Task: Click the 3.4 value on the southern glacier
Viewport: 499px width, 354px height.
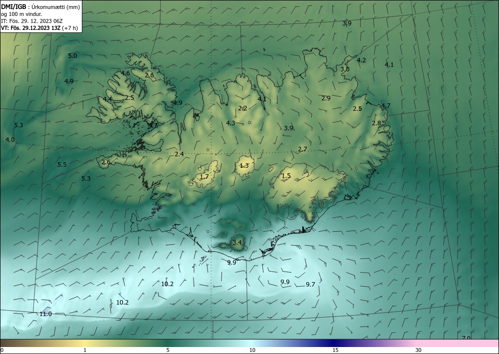Action: [x=237, y=242]
